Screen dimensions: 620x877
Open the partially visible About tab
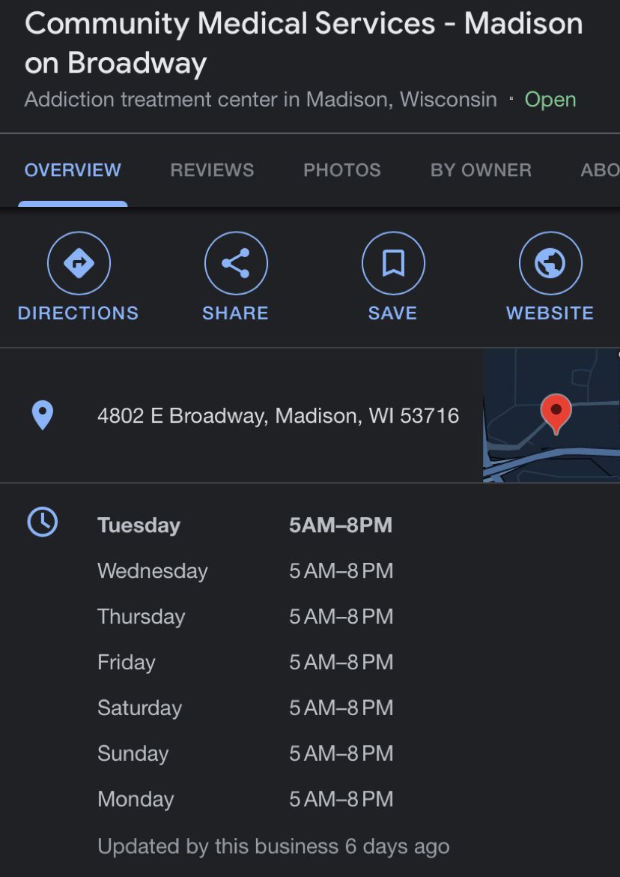[600, 170]
